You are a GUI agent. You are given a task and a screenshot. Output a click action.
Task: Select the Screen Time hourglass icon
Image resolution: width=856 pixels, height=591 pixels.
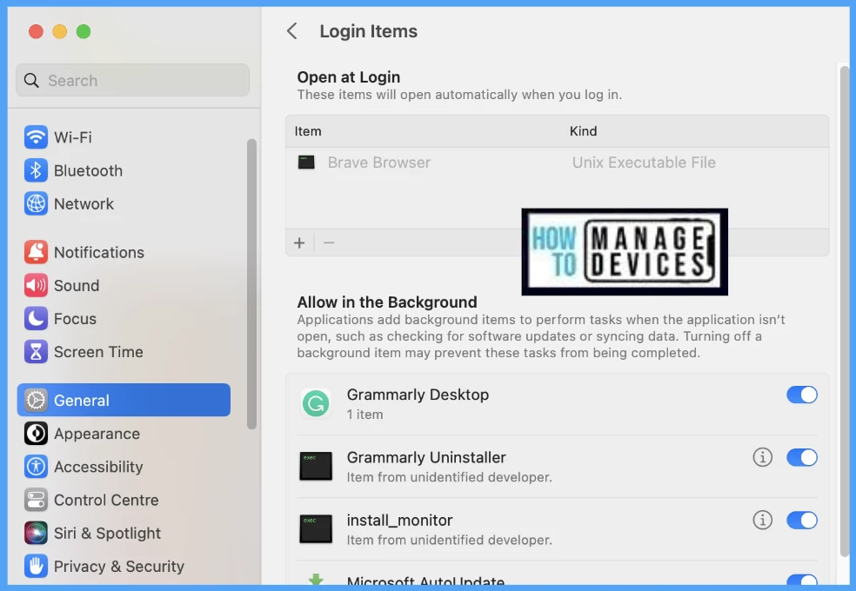point(36,352)
